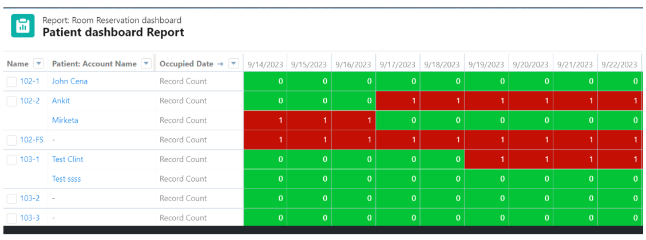The width and height of the screenshot is (646, 240).
Task: Click John Cena's green cell under 9/14/2023
Action: pyautogui.click(x=265, y=81)
